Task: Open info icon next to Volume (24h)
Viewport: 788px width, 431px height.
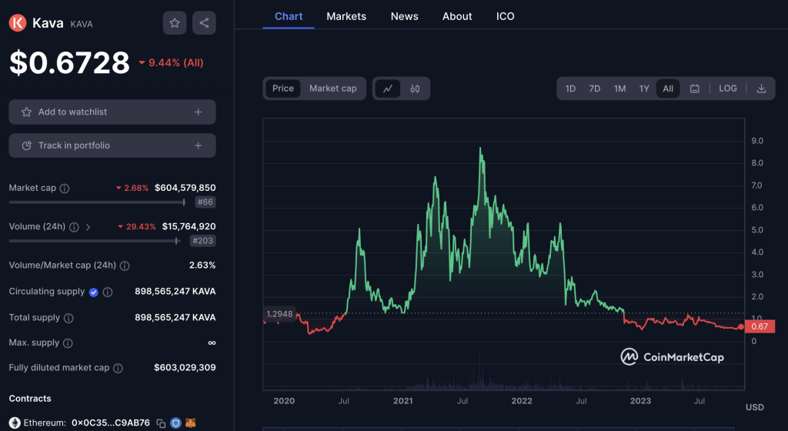Action: click(74, 227)
